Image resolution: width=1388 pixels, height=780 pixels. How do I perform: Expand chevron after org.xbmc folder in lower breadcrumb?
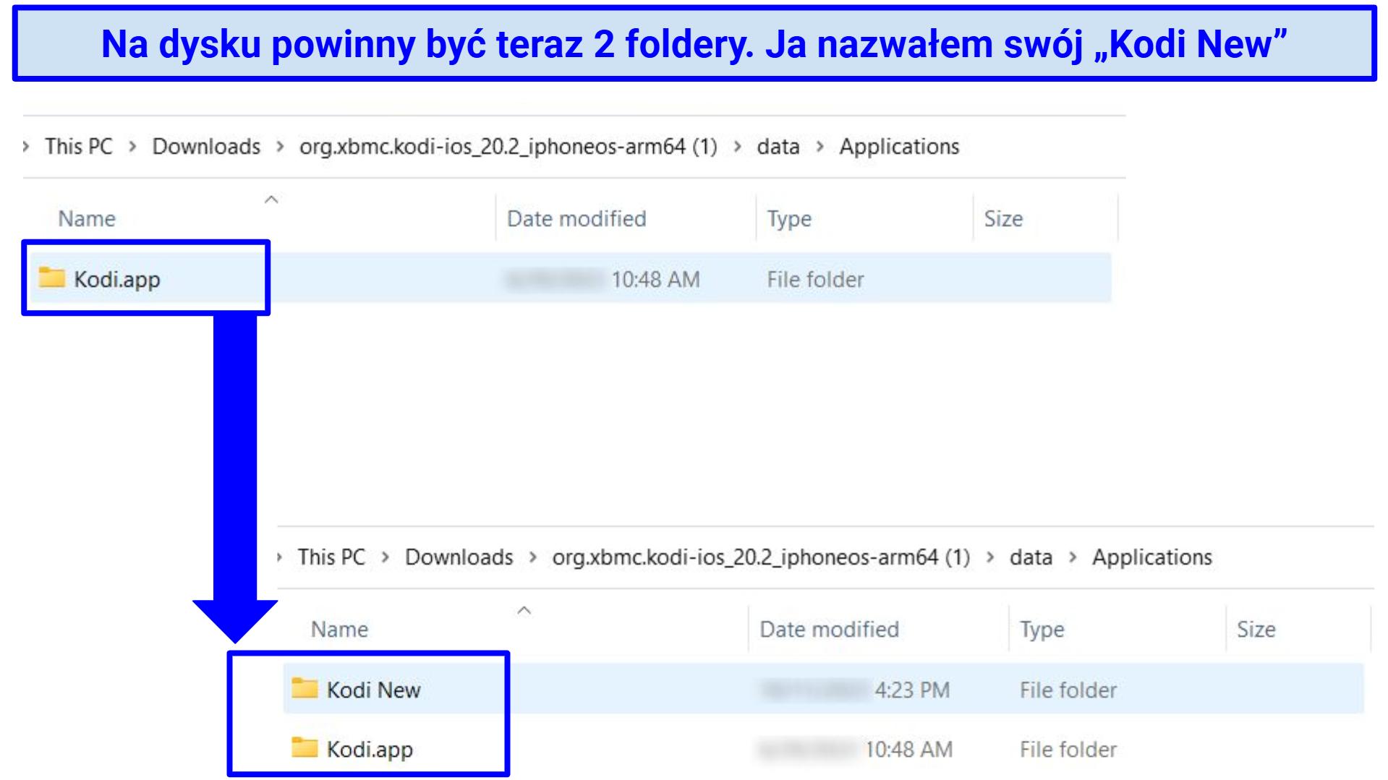pos(990,557)
